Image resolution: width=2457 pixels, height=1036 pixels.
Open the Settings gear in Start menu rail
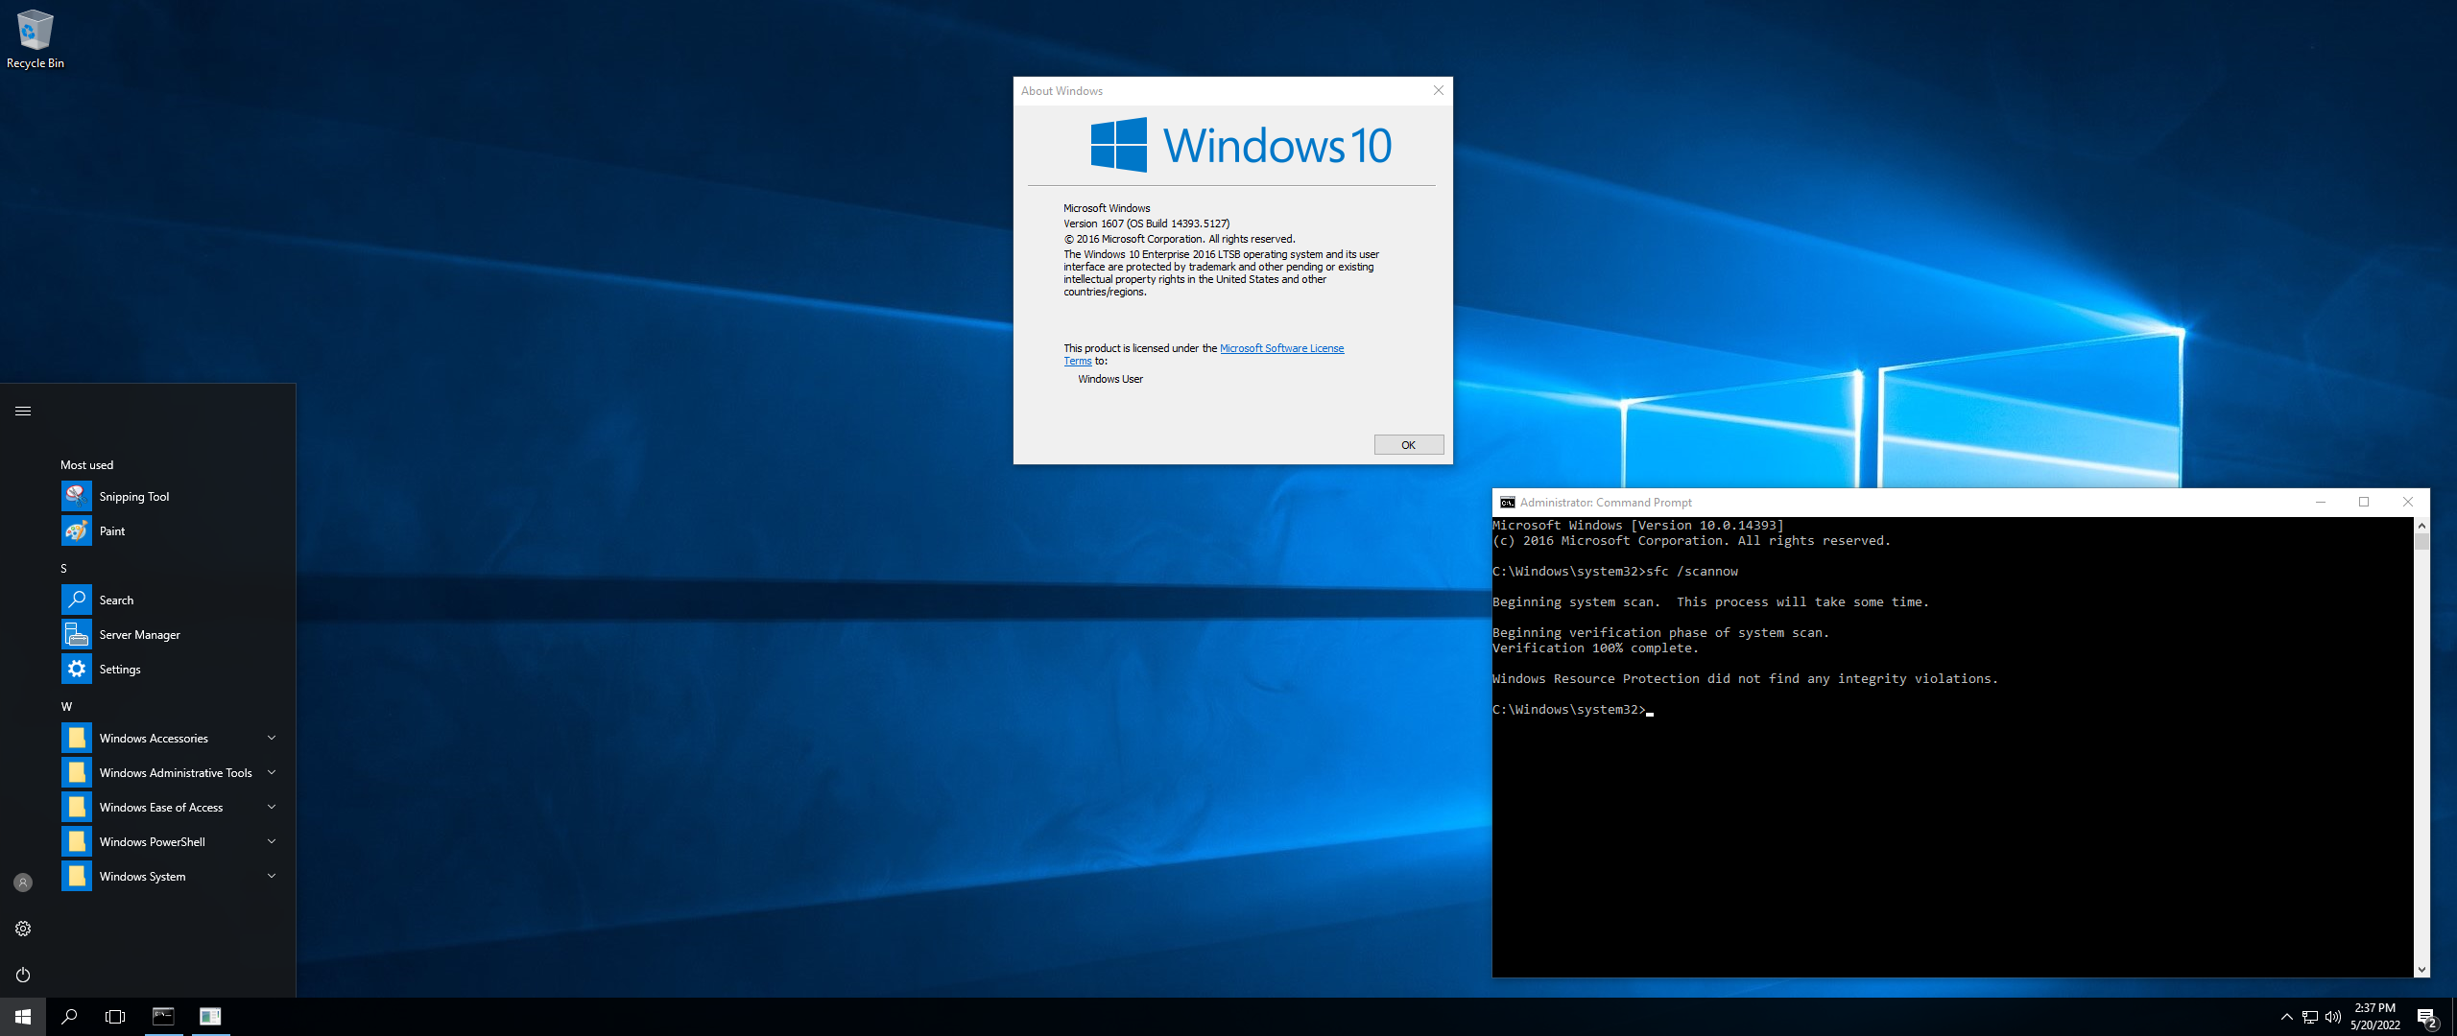pos(23,929)
